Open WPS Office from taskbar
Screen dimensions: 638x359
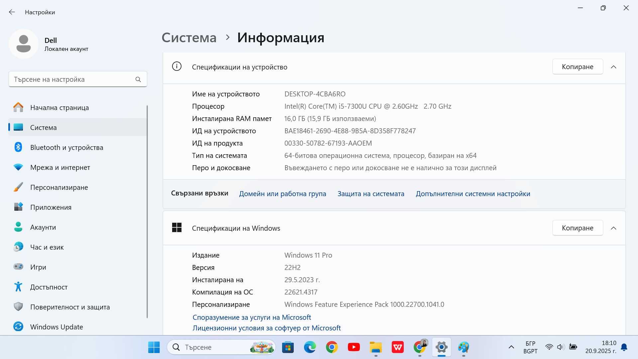pos(397,347)
